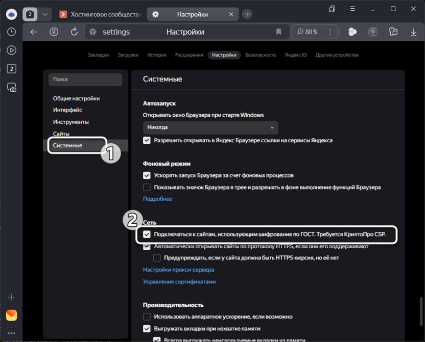The image size is (425, 342).
Task: Click the Protect site icon in address bar
Action: click(92, 32)
